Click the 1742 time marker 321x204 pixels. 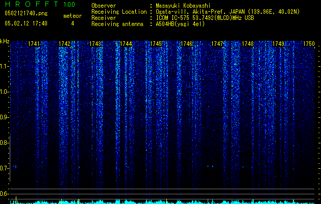(x=64, y=44)
